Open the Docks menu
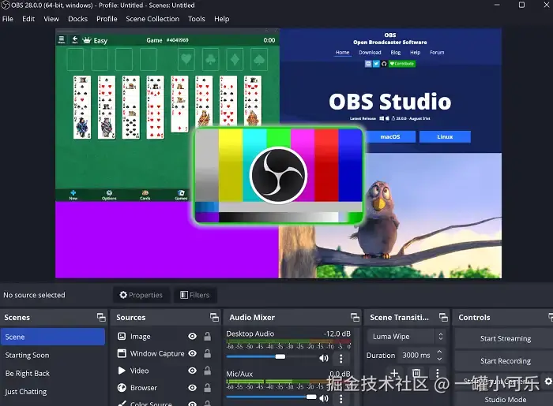The width and height of the screenshot is (553, 406). click(x=77, y=19)
